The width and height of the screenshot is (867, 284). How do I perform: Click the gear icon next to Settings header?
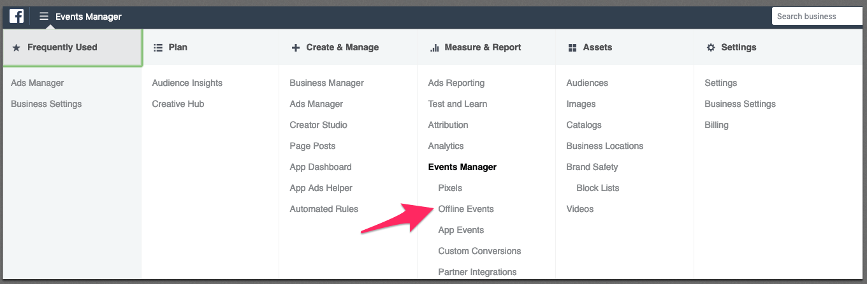711,47
